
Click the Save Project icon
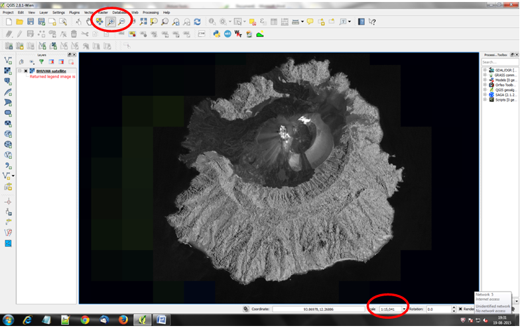click(31, 22)
